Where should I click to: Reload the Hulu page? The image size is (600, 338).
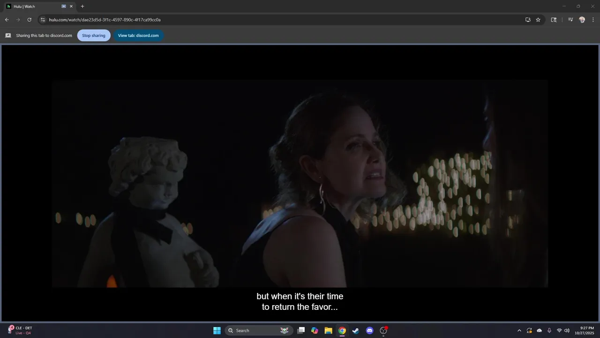pos(29,20)
